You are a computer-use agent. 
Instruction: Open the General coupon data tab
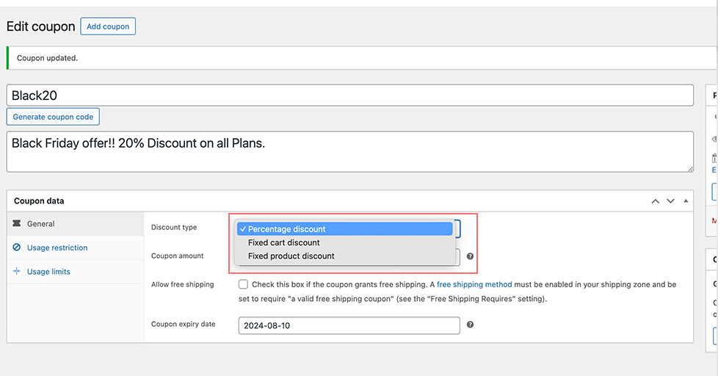[76, 224]
